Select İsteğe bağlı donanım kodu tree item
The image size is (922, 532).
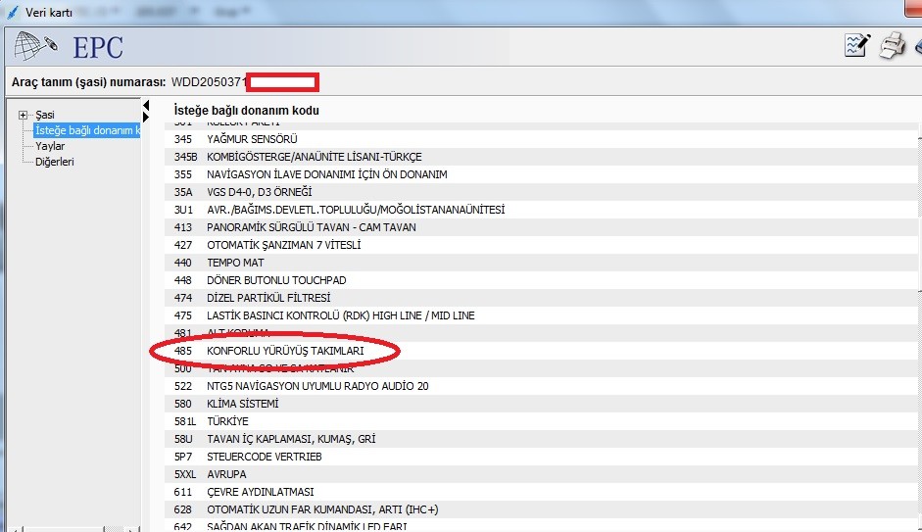[x=87, y=130]
